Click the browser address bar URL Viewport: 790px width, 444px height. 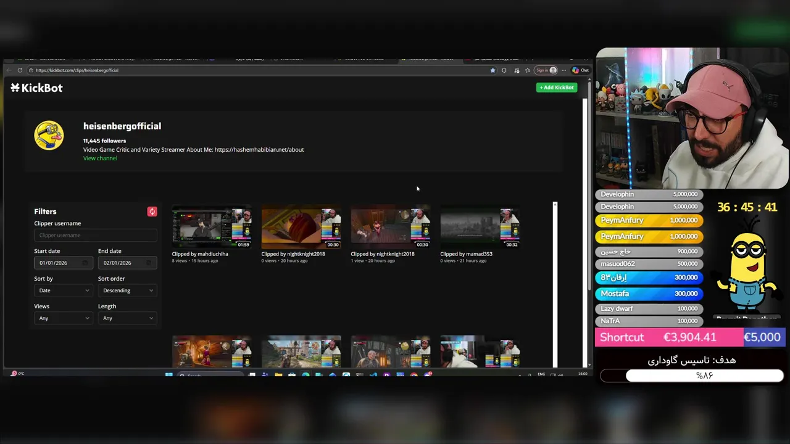click(x=77, y=70)
